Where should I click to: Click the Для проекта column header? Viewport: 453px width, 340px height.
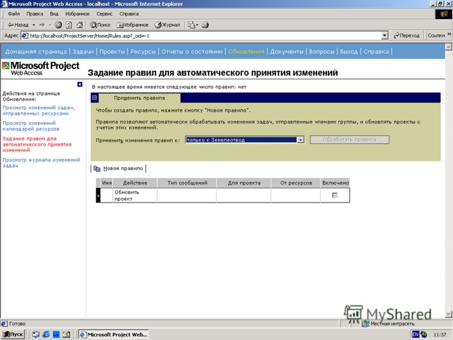coord(244,182)
